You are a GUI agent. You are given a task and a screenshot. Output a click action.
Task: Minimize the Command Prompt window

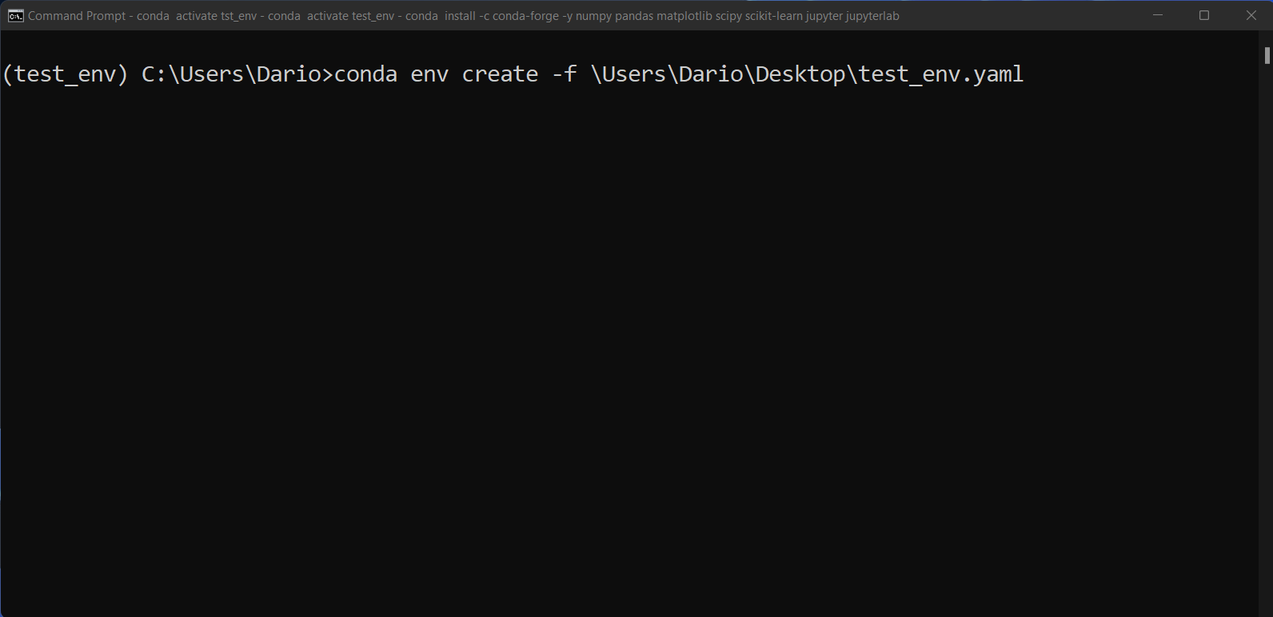coord(1157,15)
